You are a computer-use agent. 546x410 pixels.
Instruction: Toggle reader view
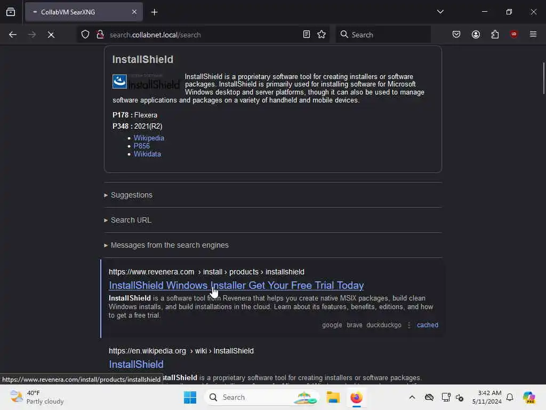[x=307, y=34]
